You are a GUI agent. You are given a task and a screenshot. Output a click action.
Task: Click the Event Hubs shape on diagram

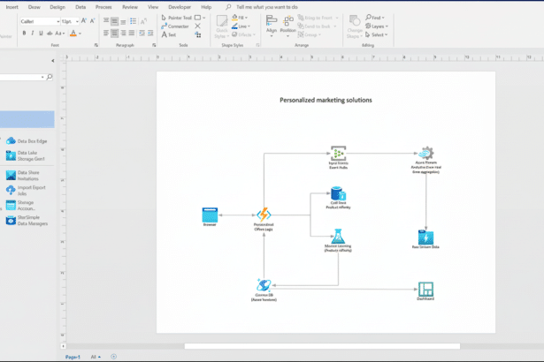click(338, 153)
